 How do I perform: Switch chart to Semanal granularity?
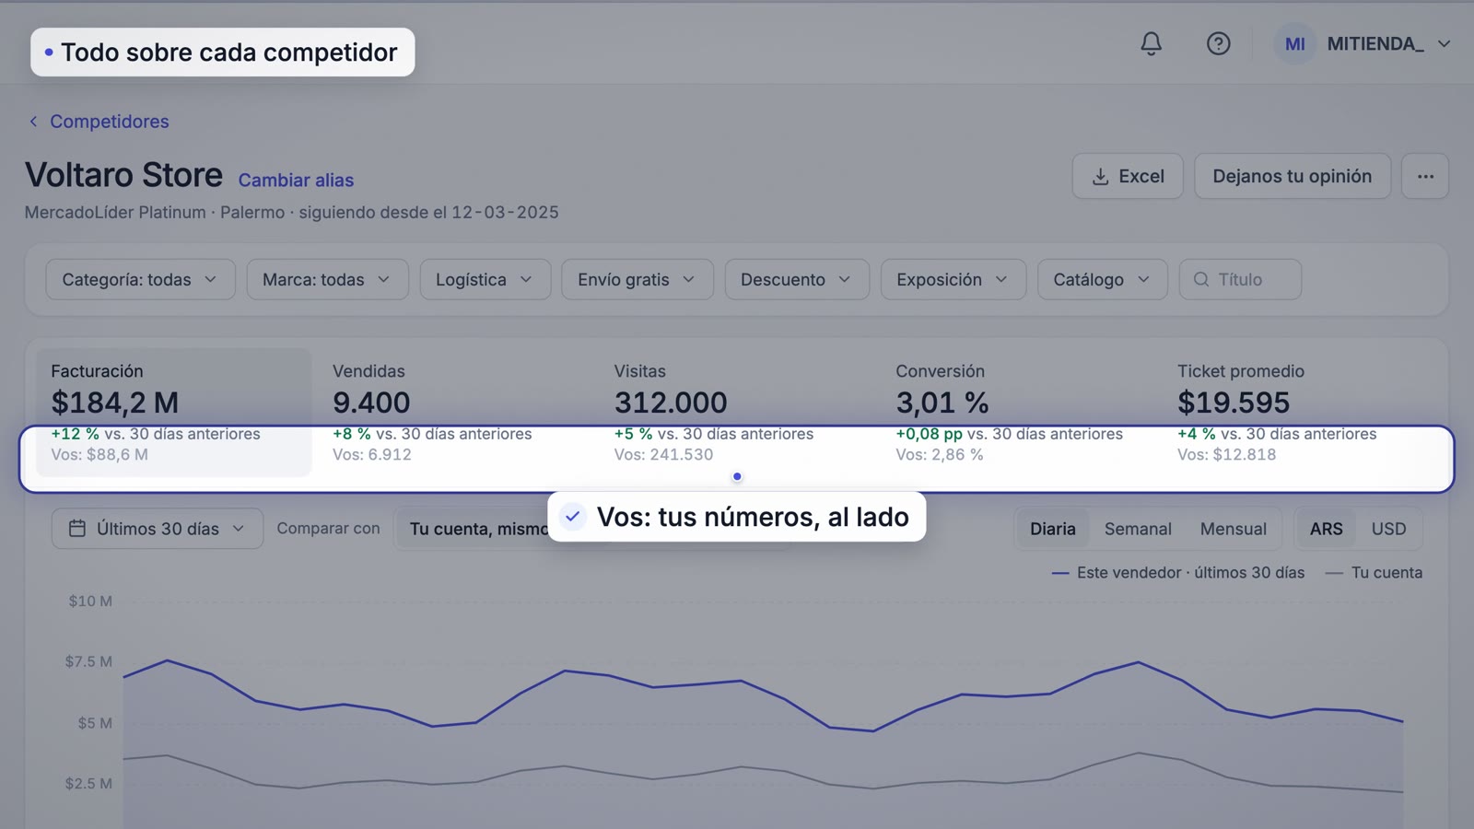1138,529
